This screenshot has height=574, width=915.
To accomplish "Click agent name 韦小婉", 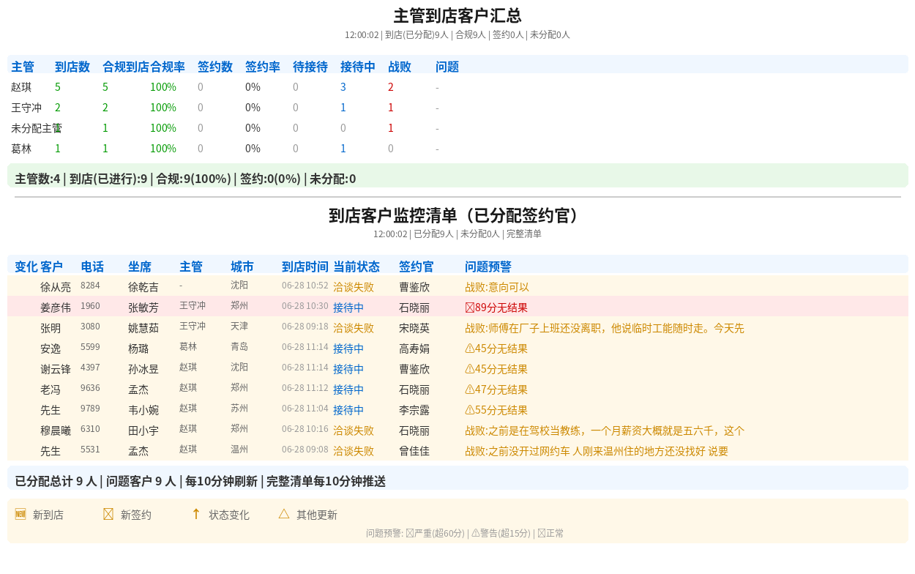I will (x=143, y=410).
